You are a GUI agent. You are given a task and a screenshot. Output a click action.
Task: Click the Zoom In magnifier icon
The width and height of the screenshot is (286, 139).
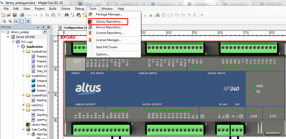click(x=10, y=21)
